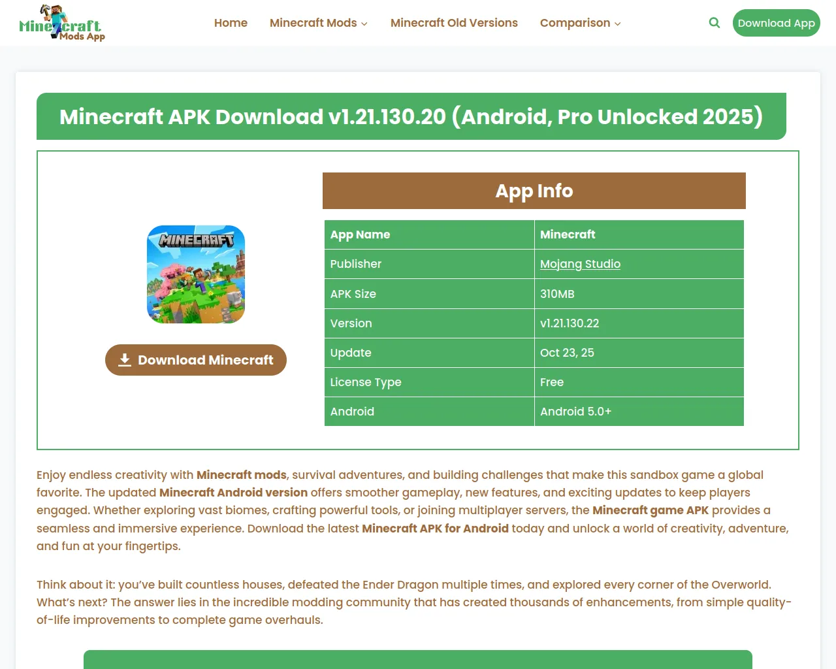The image size is (836, 669).
Task: Click the 310MB size value
Action: point(557,294)
